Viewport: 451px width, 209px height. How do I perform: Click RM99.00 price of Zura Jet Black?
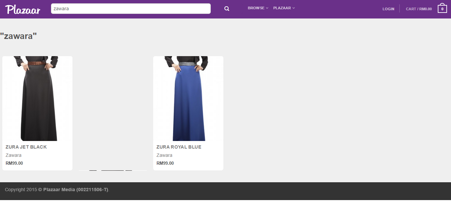pyautogui.click(x=14, y=163)
